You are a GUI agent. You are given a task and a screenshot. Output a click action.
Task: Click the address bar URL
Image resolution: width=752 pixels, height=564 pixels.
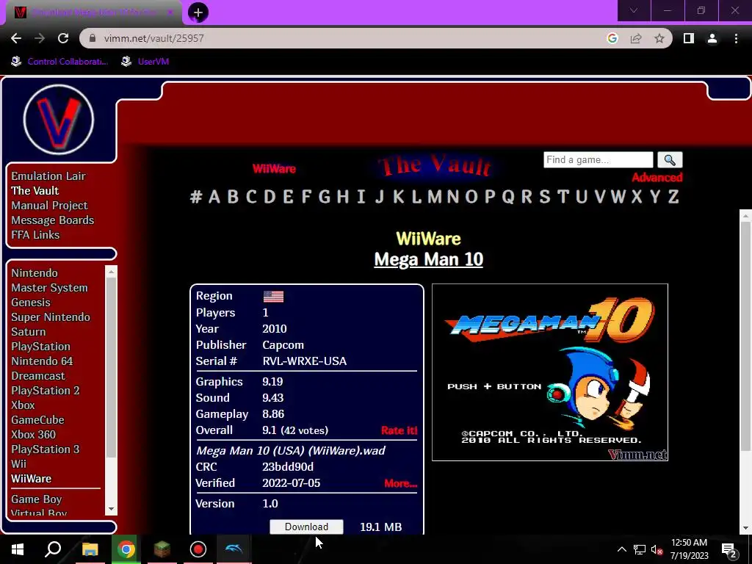(154, 38)
